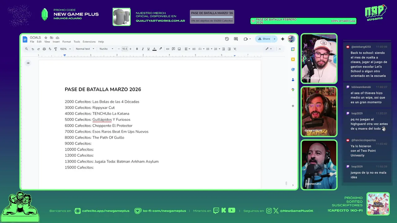Open Keep in the side panel
The height and width of the screenshot is (223, 397).
pyautogui.click(x=293, y=59)
